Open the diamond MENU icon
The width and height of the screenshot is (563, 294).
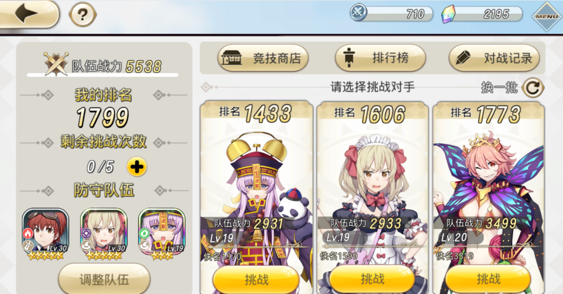546,16
